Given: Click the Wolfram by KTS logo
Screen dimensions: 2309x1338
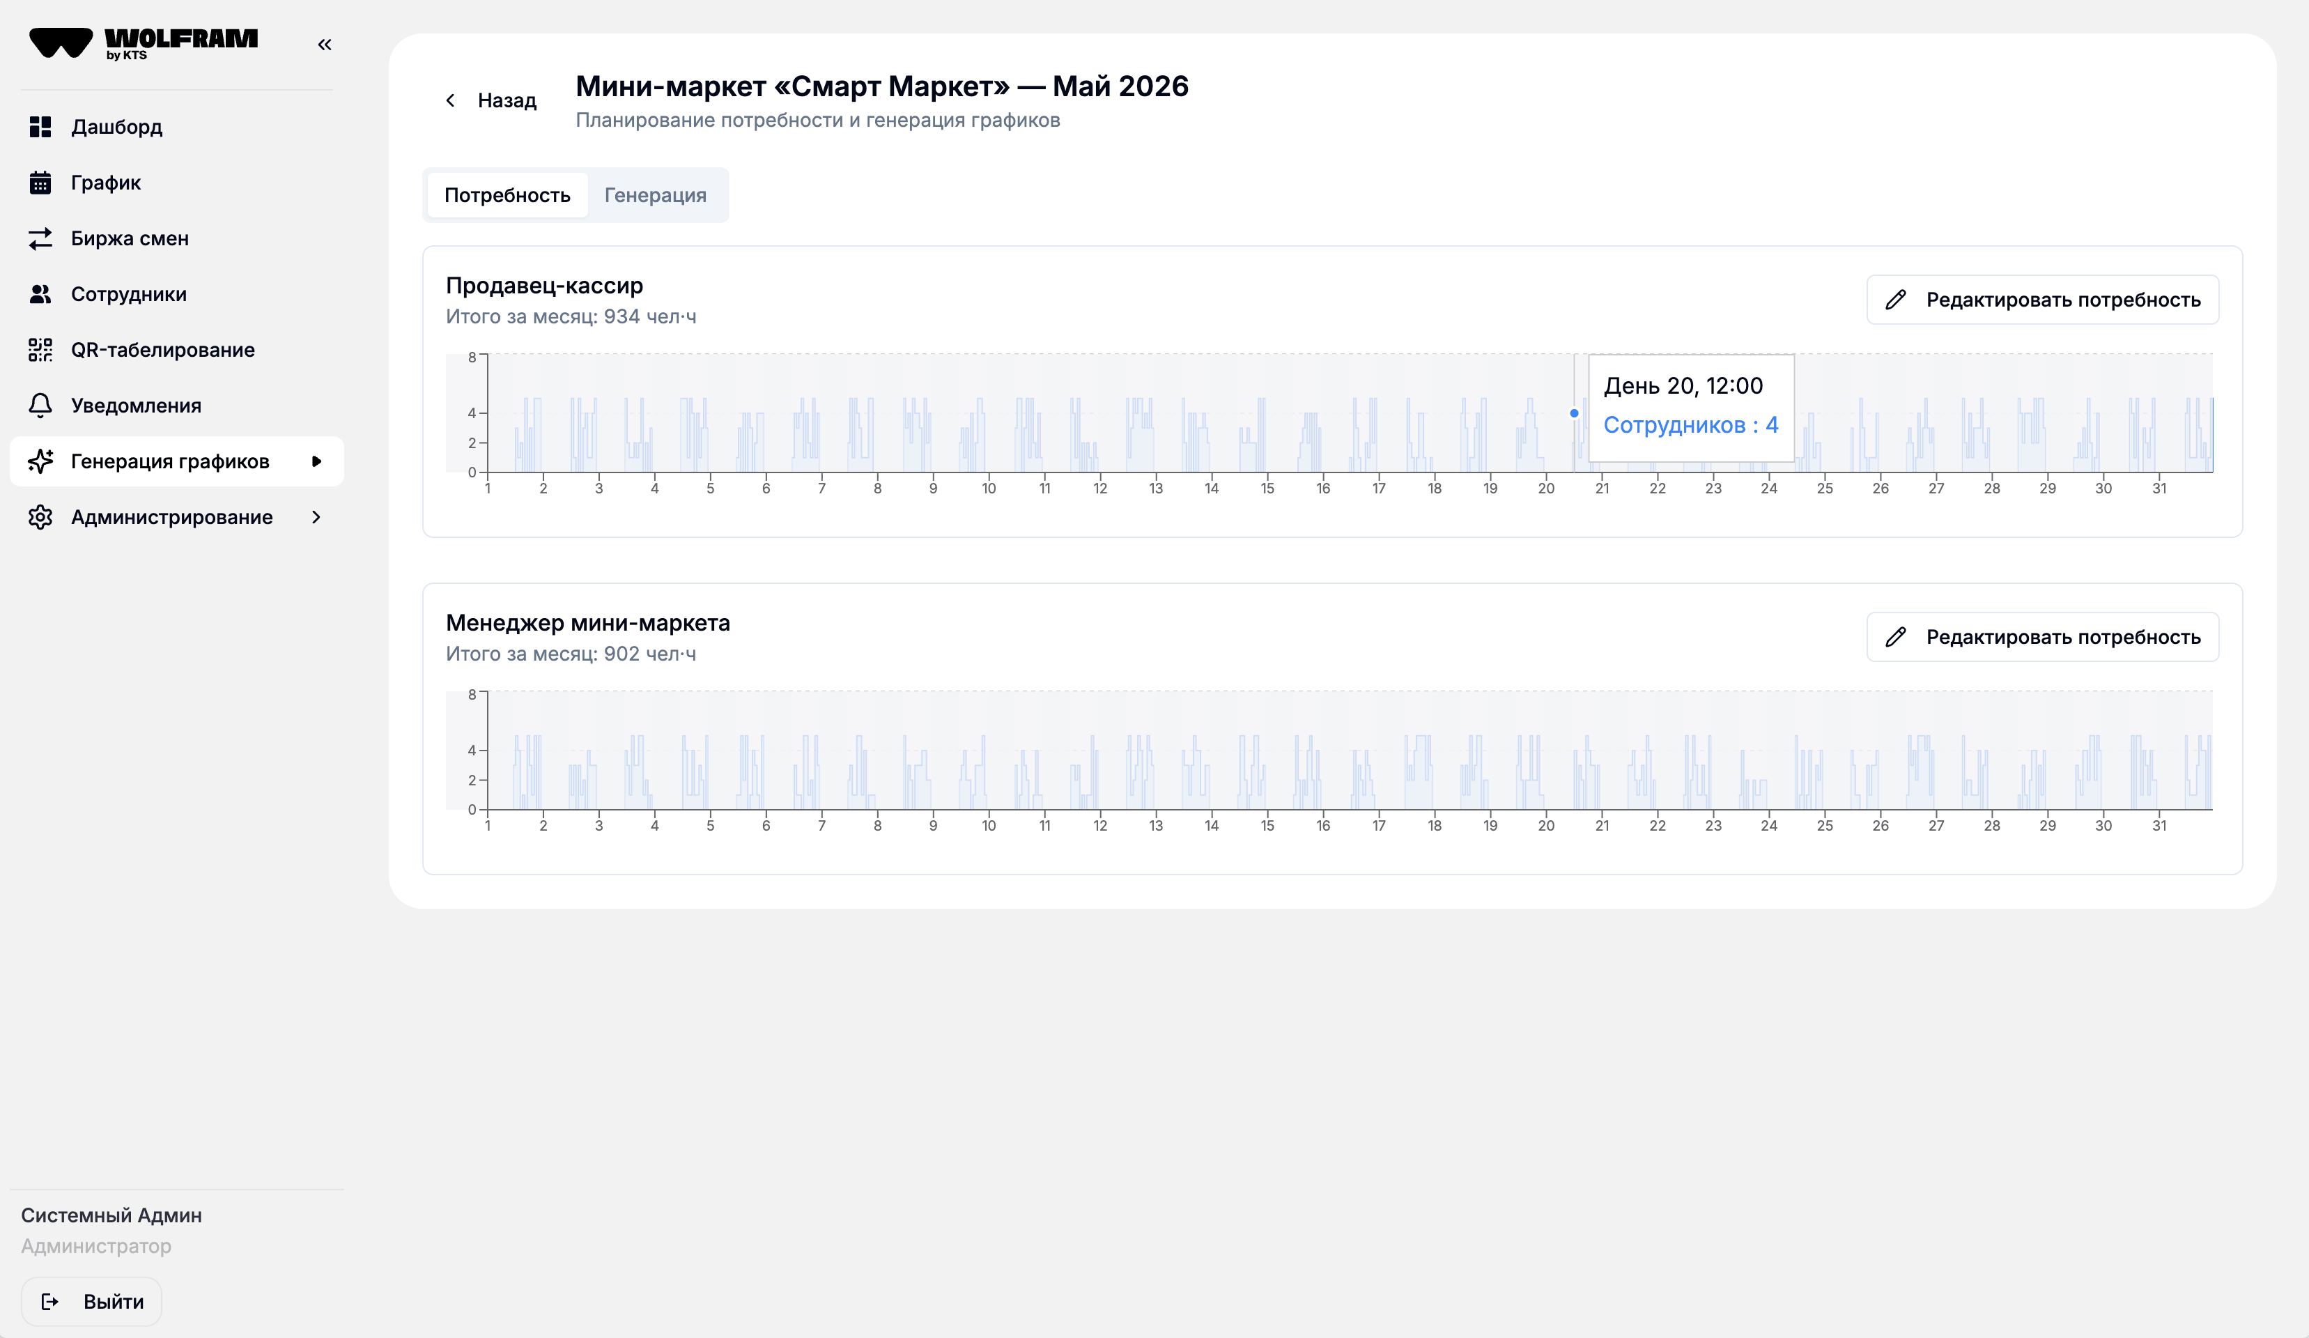Looking at the screenshot, I should pos(144,43).
